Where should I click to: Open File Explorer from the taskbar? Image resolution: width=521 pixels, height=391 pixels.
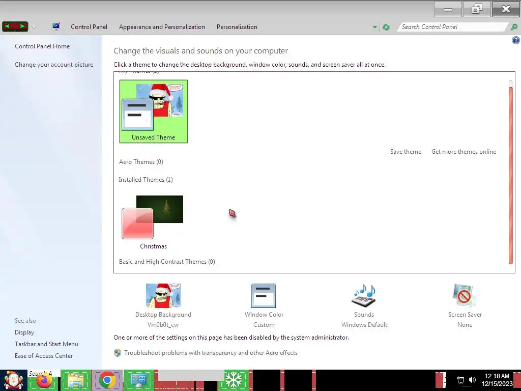(76, 380)
